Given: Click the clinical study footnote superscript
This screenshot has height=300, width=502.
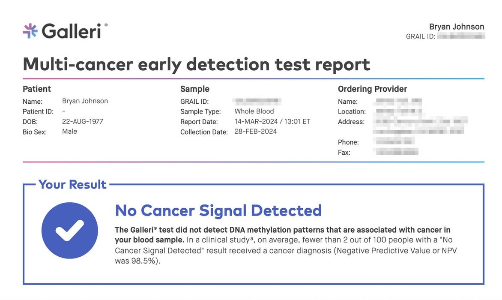Looking at the screenshot, I should click(x=250, y=239).
